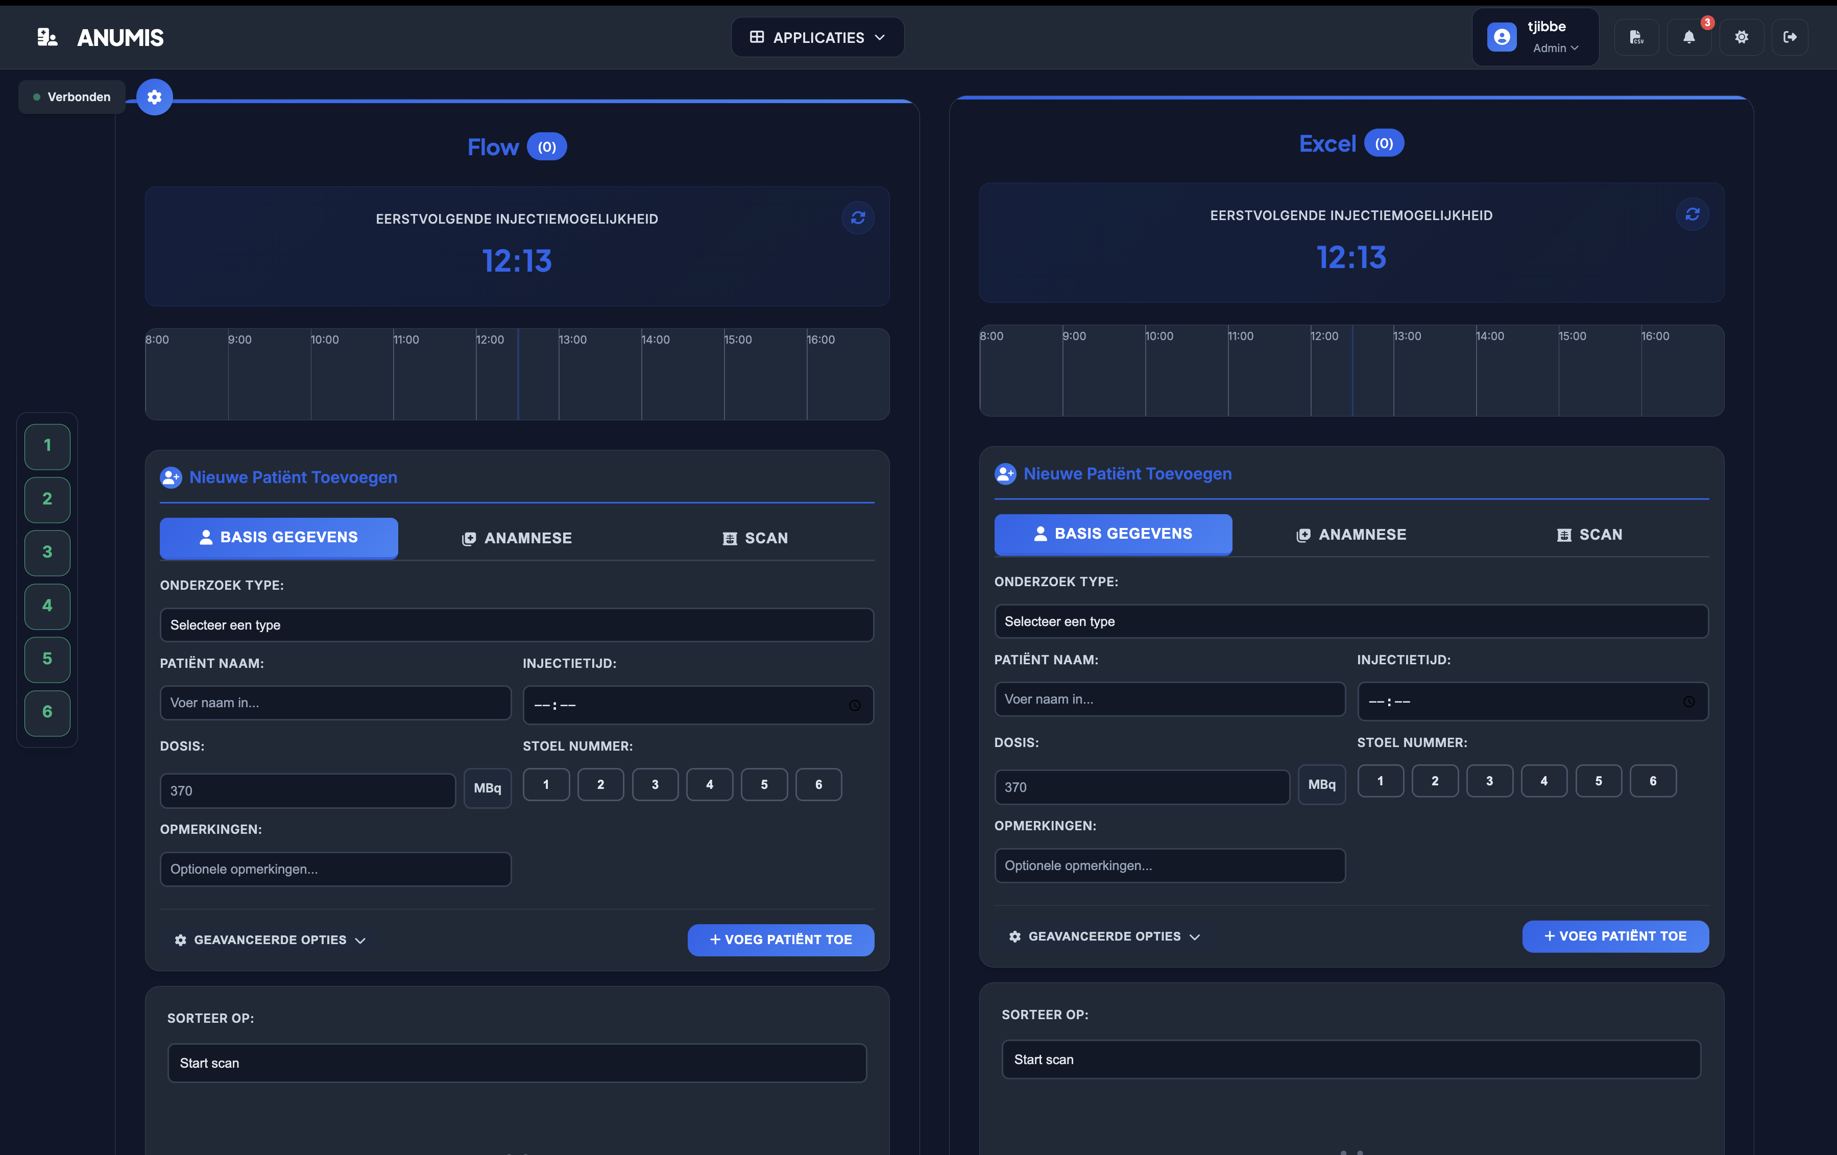
Task: Choose Stoel Nummer 1 in Flow form
Action: coord(546,784)
